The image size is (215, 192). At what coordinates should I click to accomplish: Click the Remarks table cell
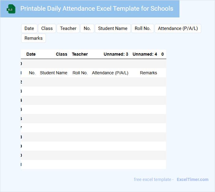click(148, 73)
